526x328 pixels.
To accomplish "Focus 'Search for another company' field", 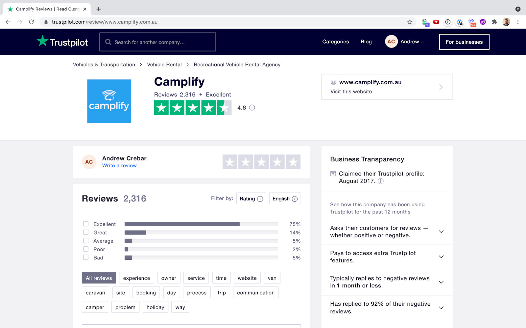I will (x=158, y=42).
